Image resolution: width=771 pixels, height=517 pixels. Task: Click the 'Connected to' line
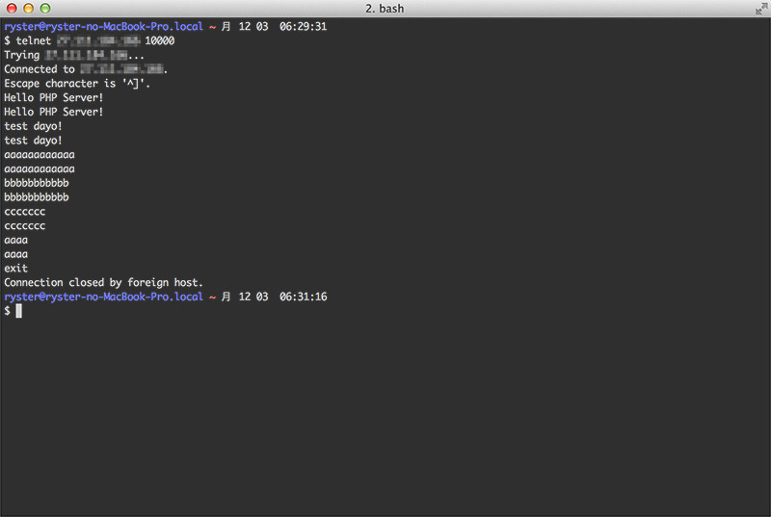(86, 69)
